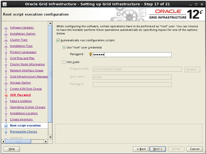Click the sudo Password field
Viewport: 206px width, 154px height.
132,84
